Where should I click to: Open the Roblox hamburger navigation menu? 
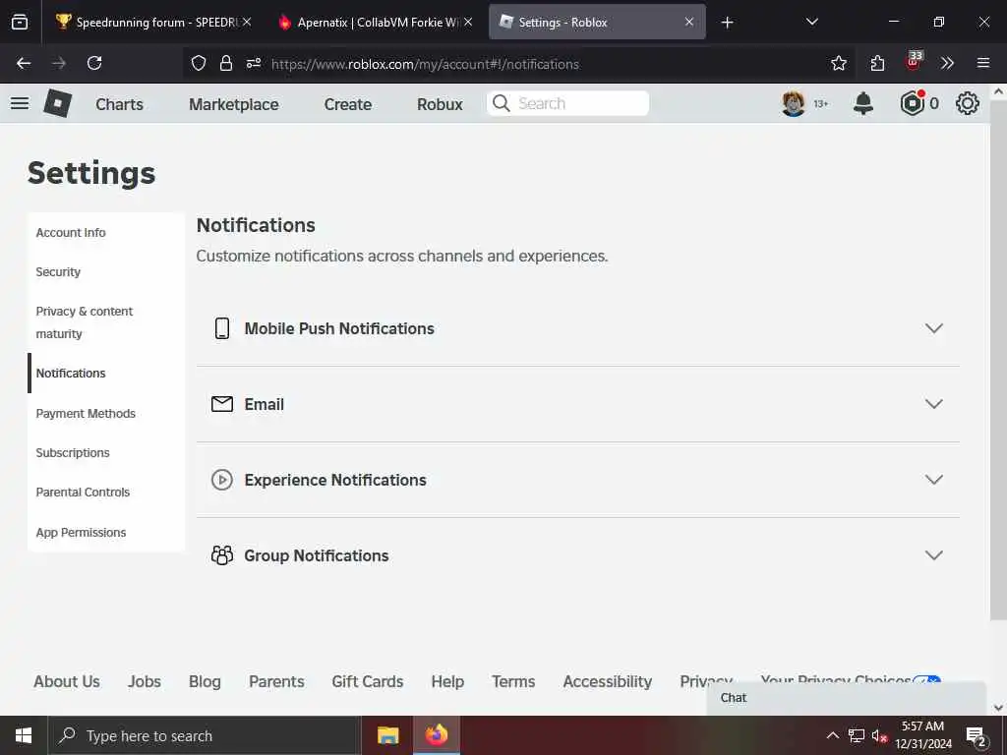[x=20, y=103]
